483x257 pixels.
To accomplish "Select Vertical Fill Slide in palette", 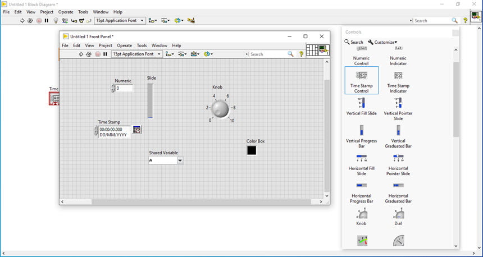I will click(362, 106).
